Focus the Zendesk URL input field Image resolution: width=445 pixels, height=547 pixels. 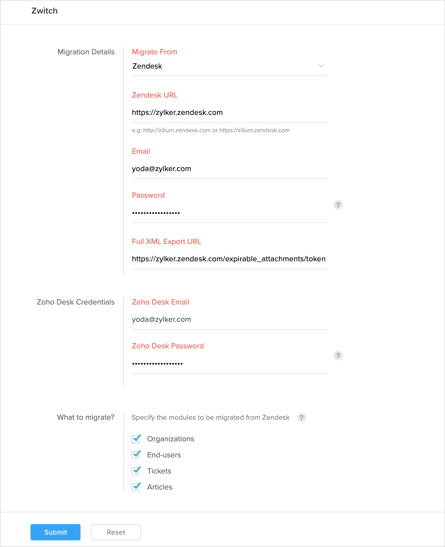point(229,113)
